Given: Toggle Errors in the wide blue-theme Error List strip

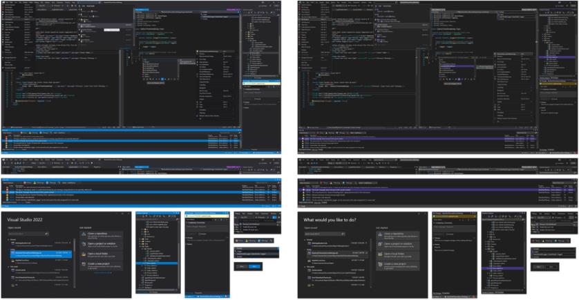Looking at the screenshot, I should pos(28,182).
